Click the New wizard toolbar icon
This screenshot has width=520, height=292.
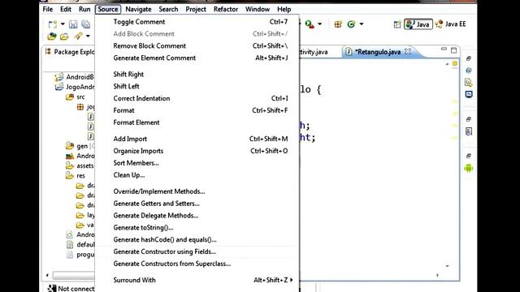pyautogui.click(x=52, y=24)
